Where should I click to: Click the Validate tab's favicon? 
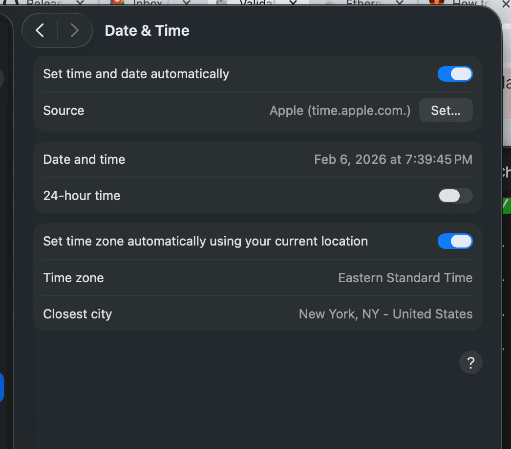(x=222, y=3)
